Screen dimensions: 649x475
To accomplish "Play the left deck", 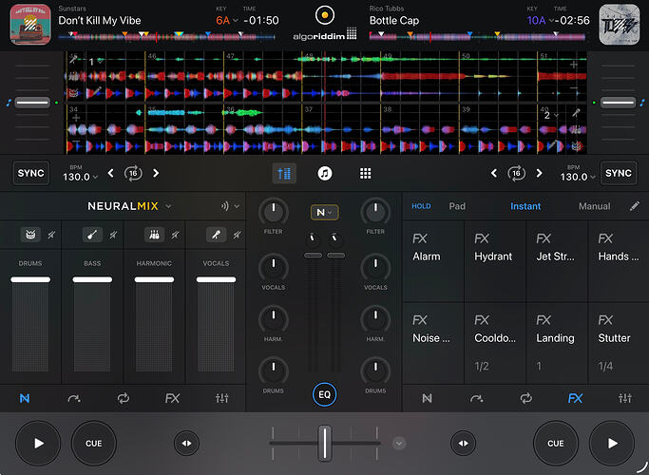I will tap(38, 444).
